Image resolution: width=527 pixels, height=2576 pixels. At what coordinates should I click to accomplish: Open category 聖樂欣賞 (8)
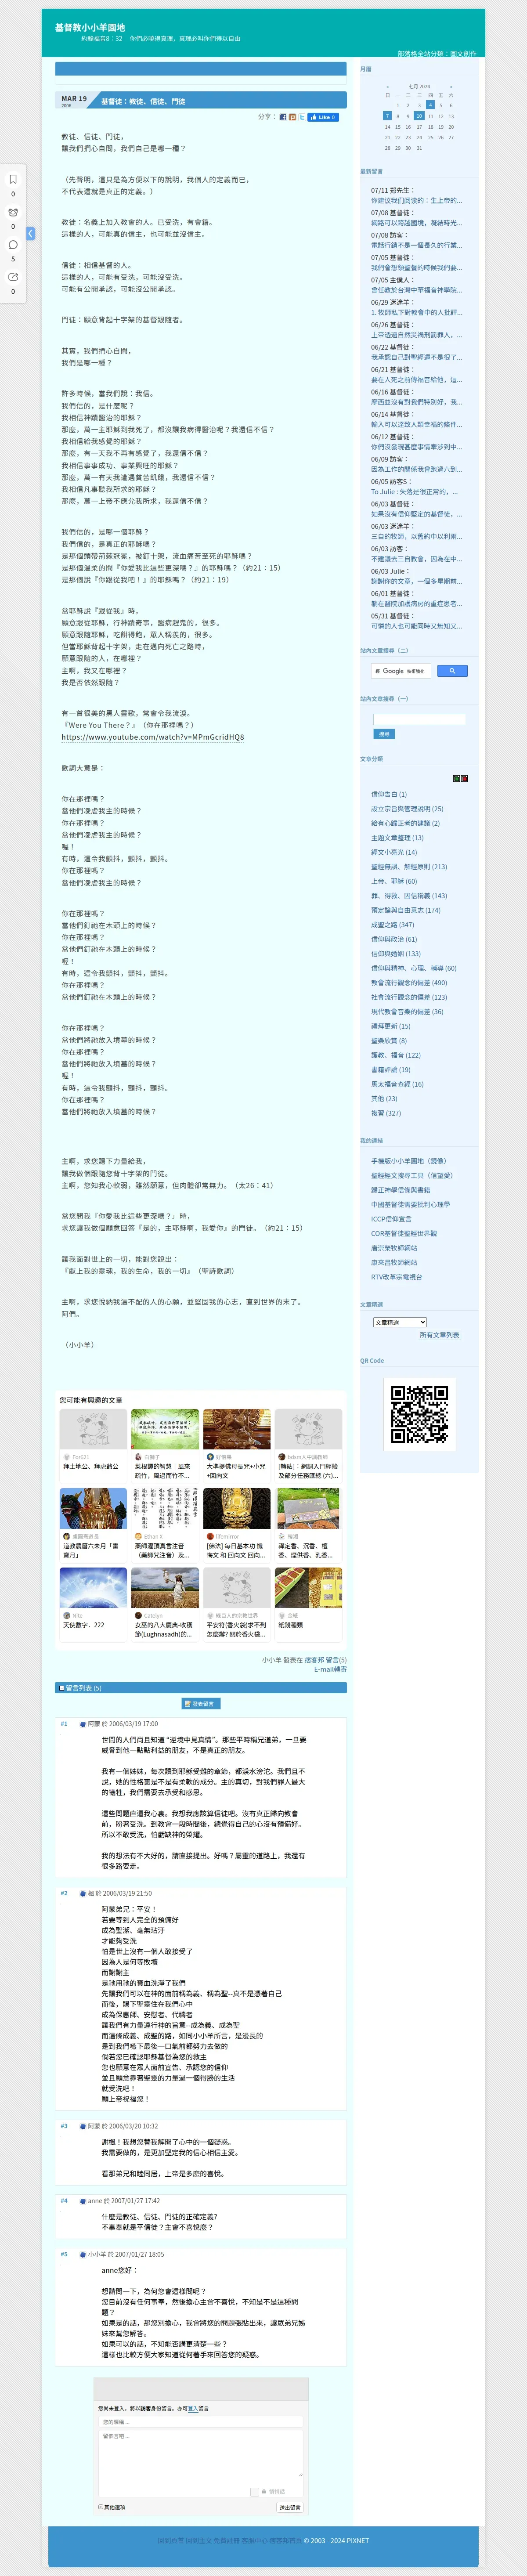click(389, 1041)
